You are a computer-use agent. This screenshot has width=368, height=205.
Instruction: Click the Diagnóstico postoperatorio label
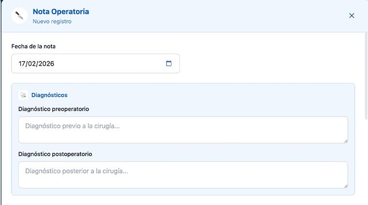click(x=55, y=154)
